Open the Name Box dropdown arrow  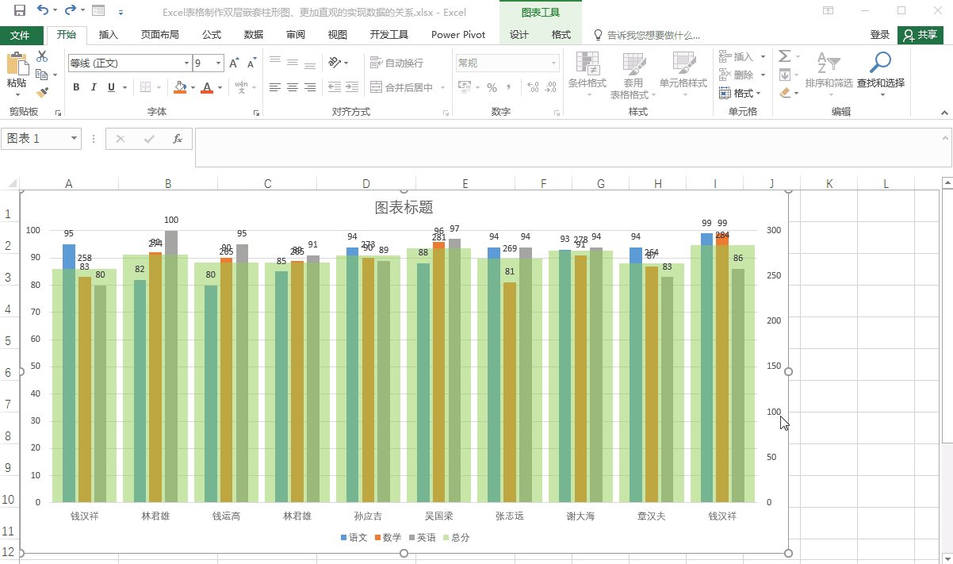pos(75,139)
